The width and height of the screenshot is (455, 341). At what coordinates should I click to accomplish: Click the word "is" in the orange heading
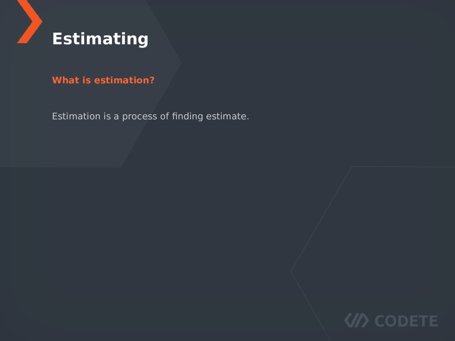tap(87, 80)
